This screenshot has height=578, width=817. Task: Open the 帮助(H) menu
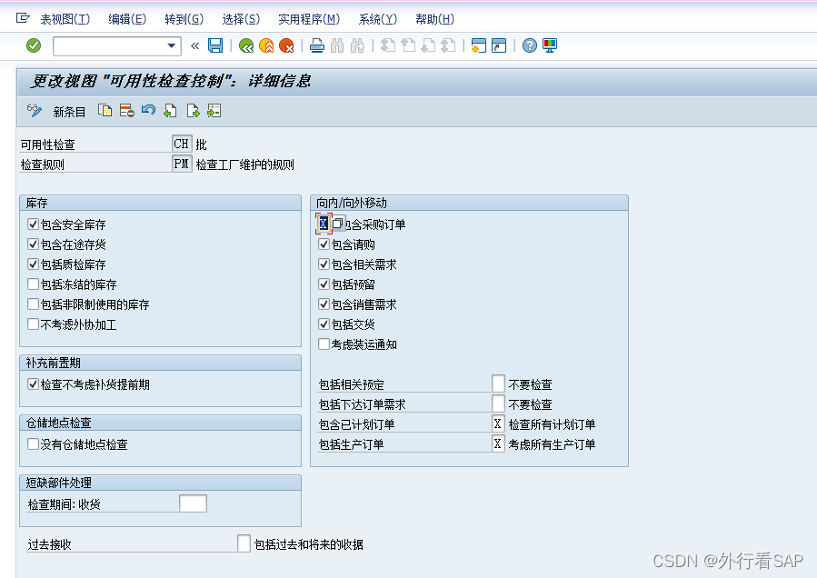coord(435,19)
